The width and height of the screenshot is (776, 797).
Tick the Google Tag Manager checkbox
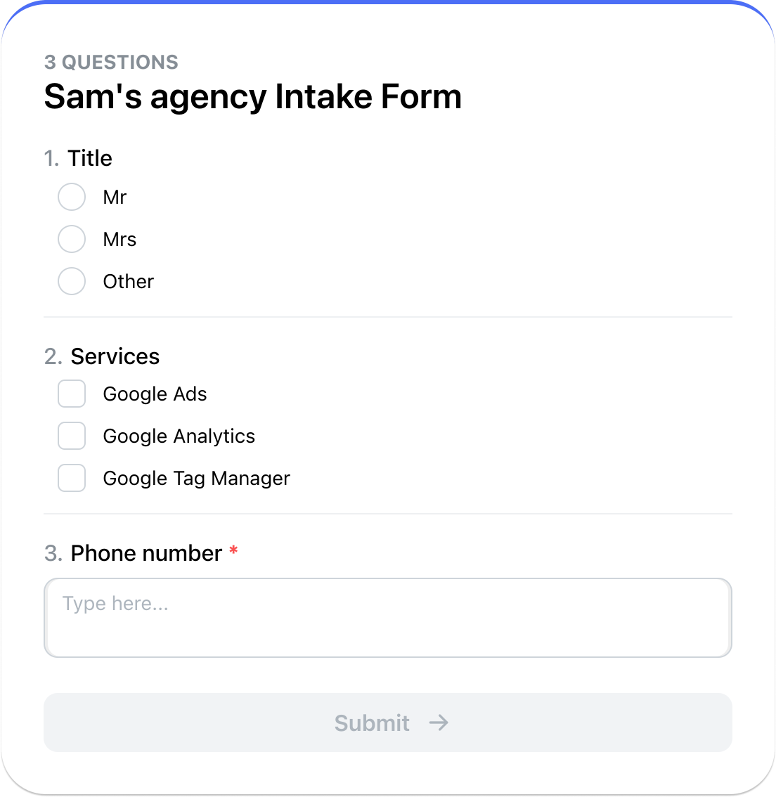click(71, 478)
